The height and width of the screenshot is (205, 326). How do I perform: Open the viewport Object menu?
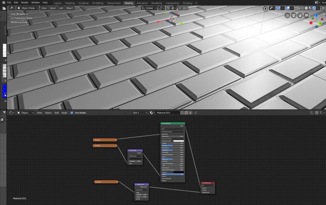coord(70,8)
